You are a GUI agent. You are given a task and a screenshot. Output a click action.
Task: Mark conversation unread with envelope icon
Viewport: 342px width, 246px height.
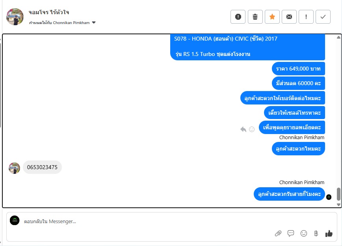(289, 17)
